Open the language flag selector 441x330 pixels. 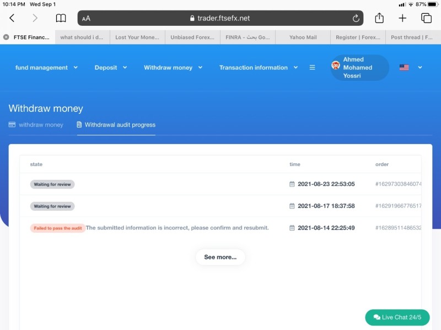[x=411, y=67]
